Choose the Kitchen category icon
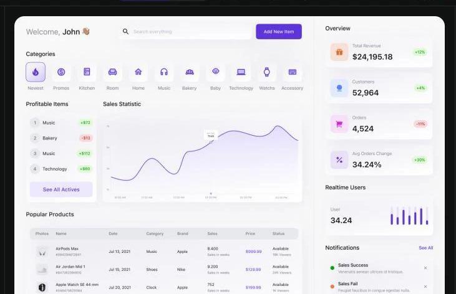Image resolution: width=456 pixels, height=294 pixels. (x=87, y=72)
